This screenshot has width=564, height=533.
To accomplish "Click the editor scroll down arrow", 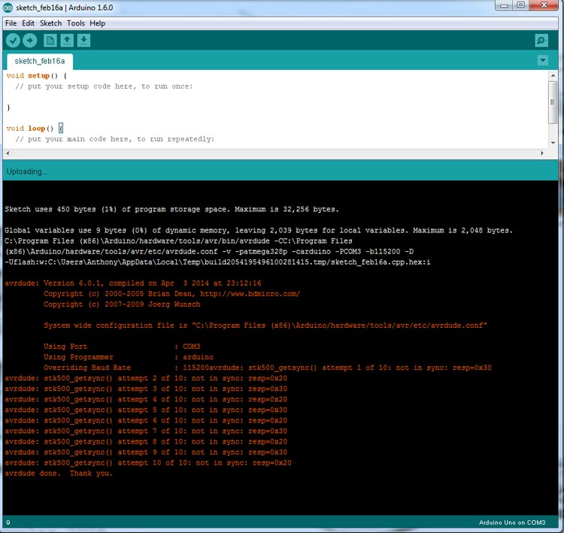I will (553, 143).
